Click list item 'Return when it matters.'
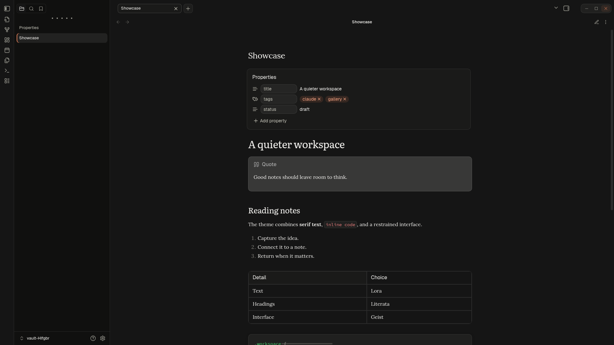This screenshot has height=345, width=614. point(286,256)
